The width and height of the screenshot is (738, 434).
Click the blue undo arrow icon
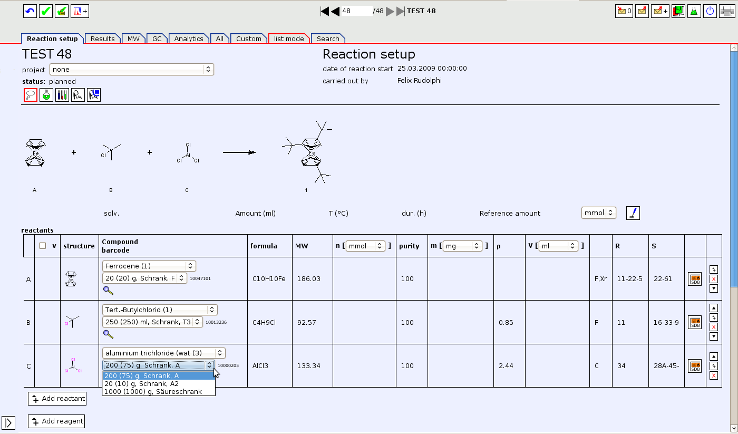point(30,11)
